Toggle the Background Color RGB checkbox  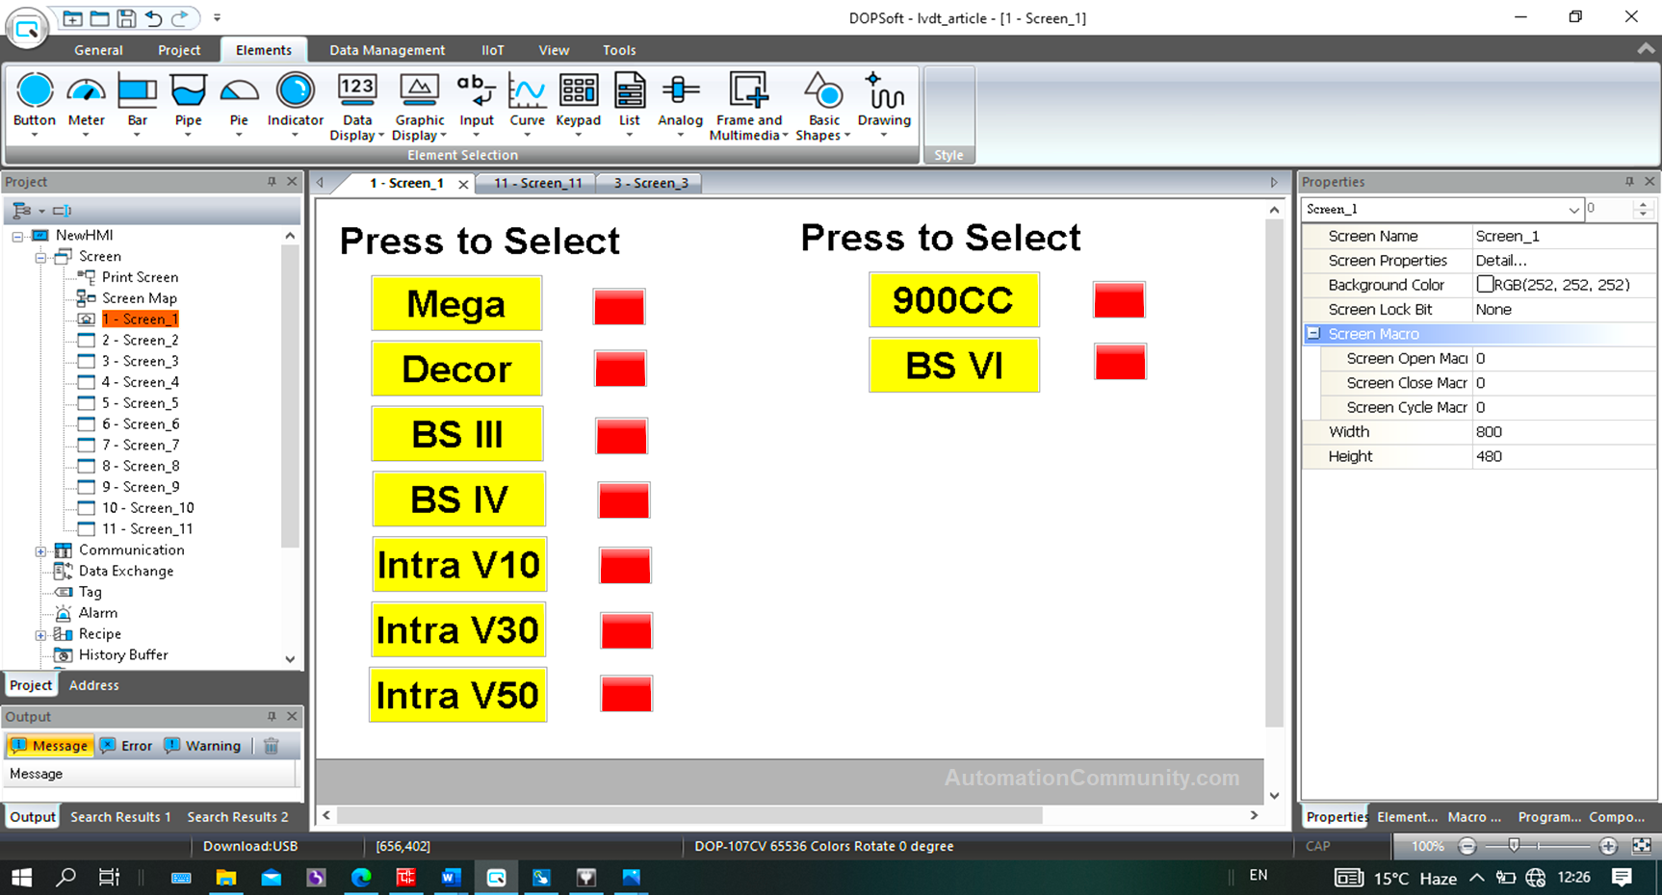tap(1486, 284)
